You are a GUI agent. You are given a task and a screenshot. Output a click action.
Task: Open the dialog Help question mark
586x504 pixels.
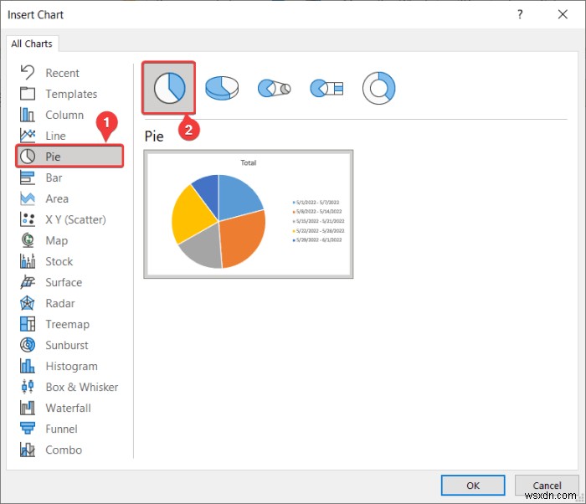click(x=520, y=14)
